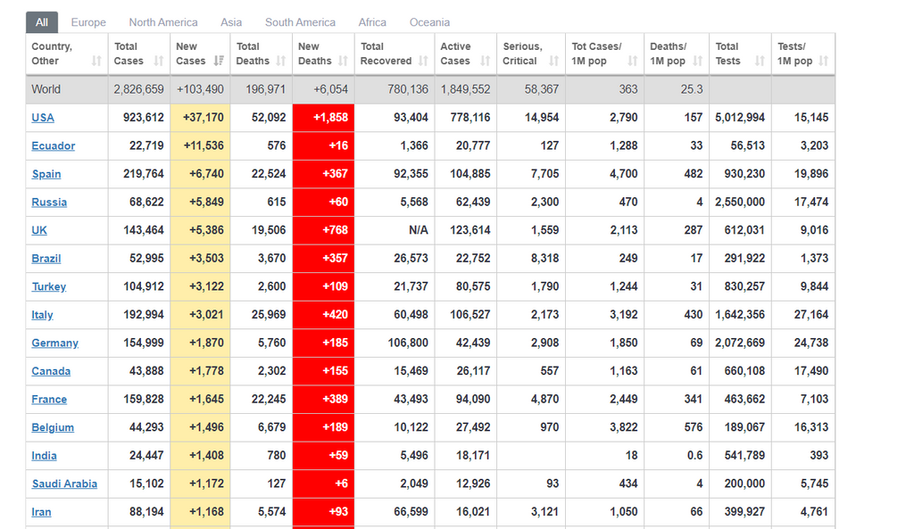Screen dimensions: 914x529
Task: Select Saudi Arabia total tests 200,000
Action: point(744,484)
